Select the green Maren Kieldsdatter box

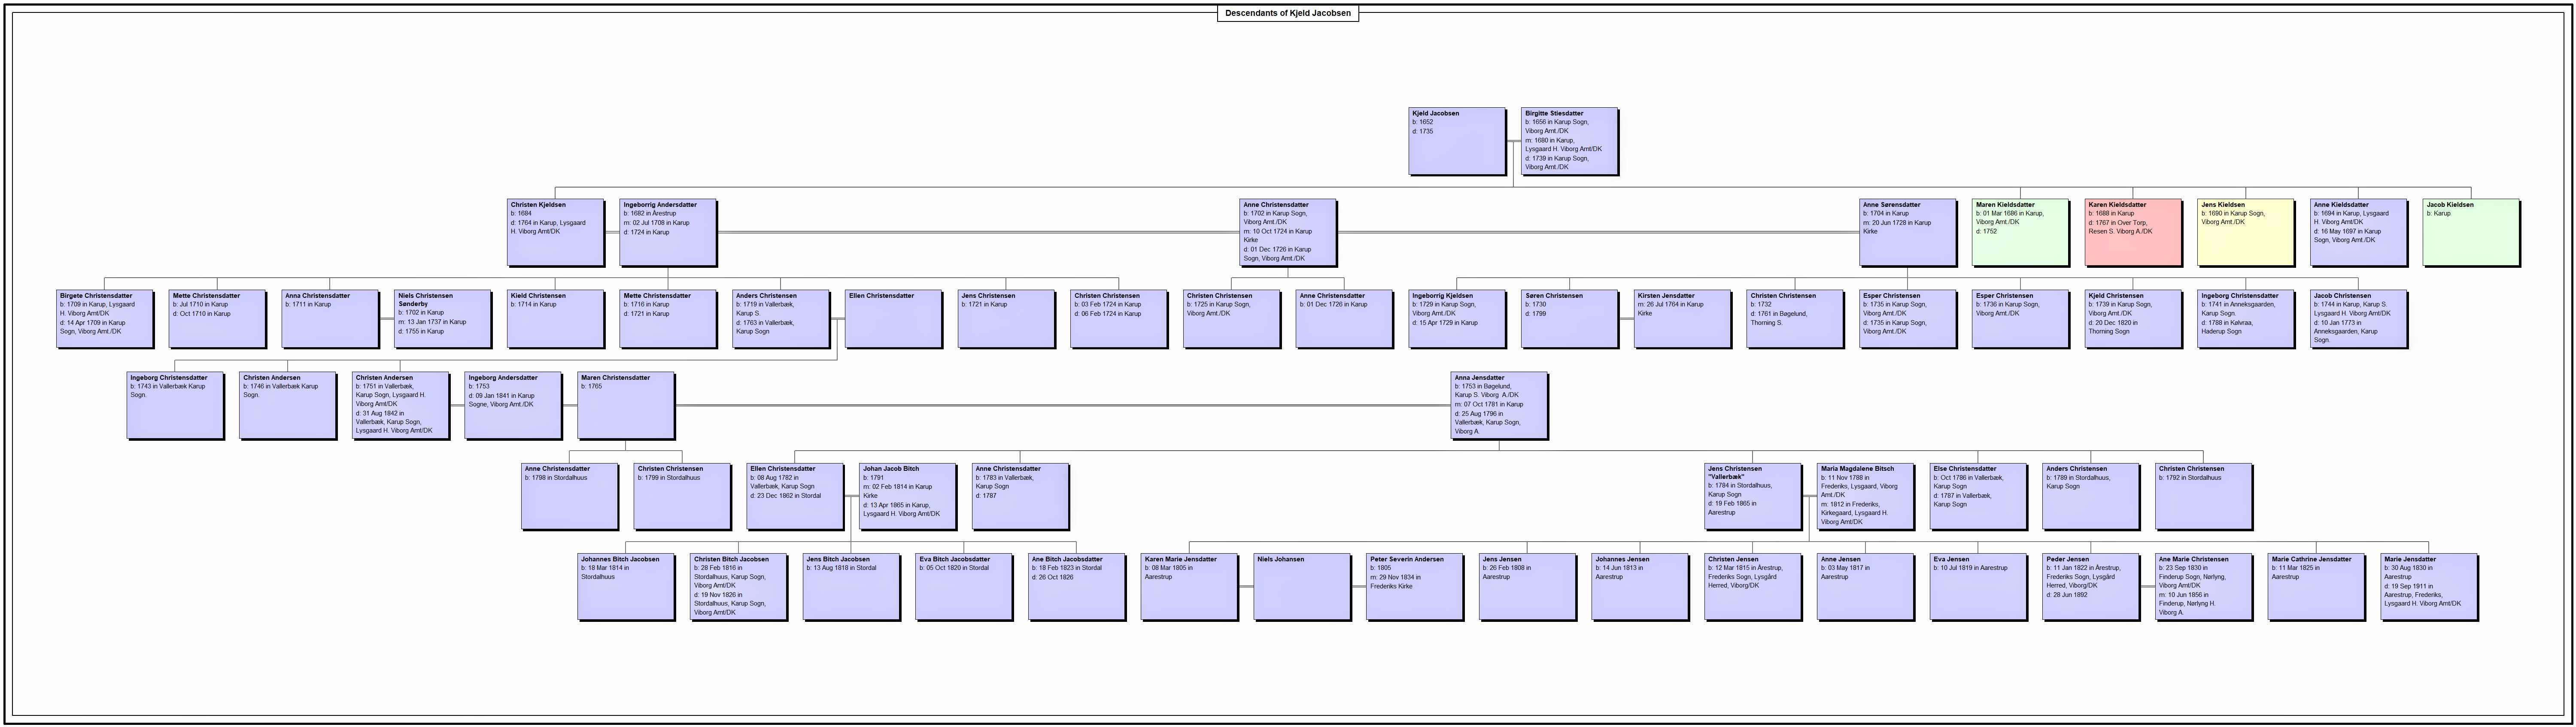[x=2020, y=232]
